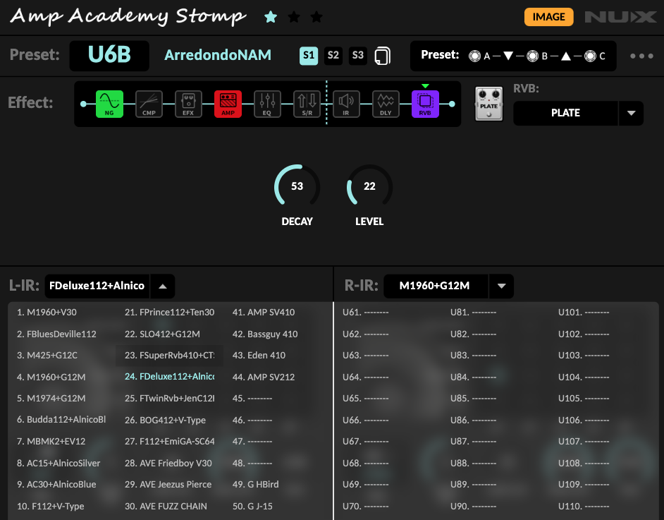The height and width of the screenshot is (520, 664).
Task: Choose IR 26. BOG412+V-Type
Action: point(165,420)
